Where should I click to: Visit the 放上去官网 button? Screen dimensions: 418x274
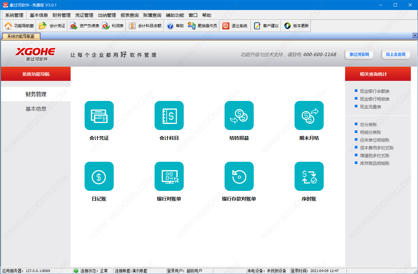pos(396,54)
